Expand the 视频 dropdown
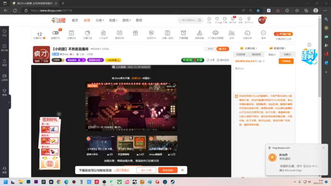The image size is (331, 186). point(113,20)
